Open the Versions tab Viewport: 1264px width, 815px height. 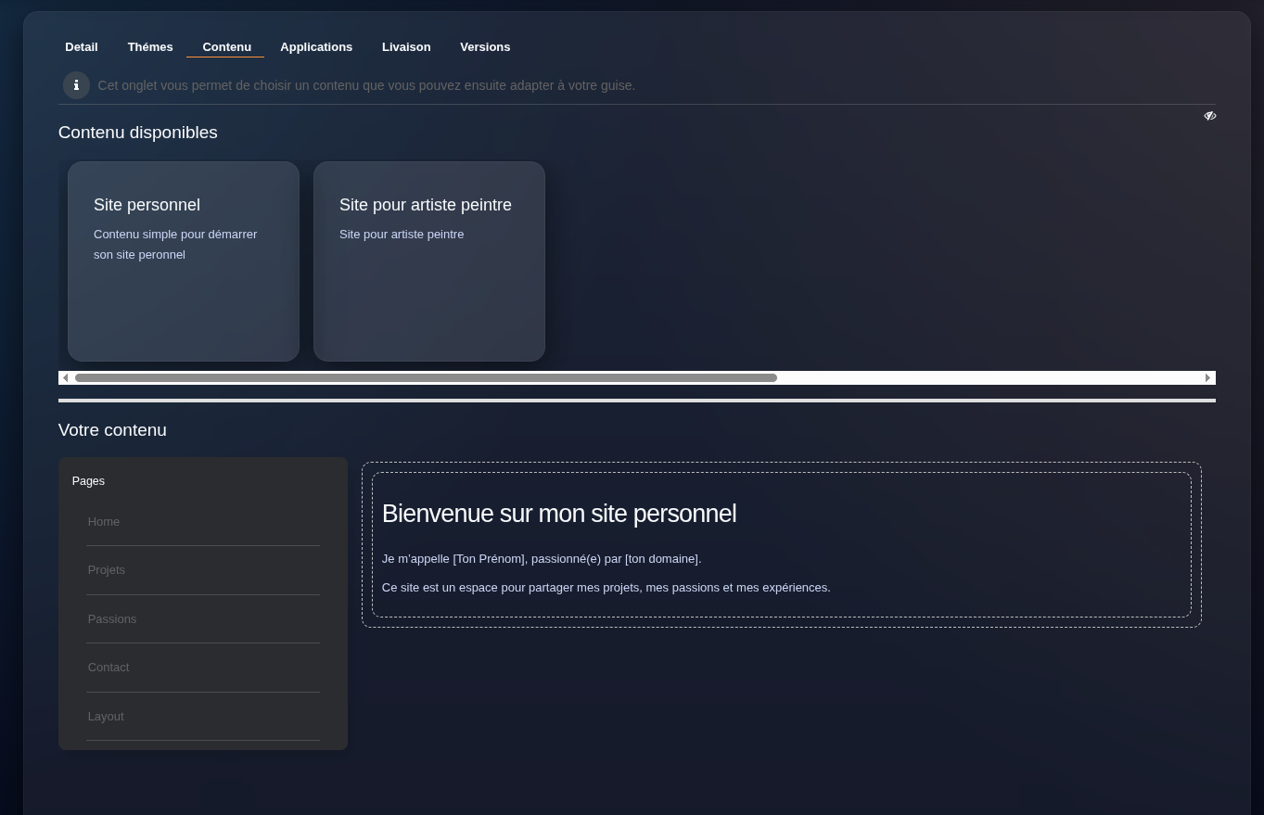coord(485,47)
